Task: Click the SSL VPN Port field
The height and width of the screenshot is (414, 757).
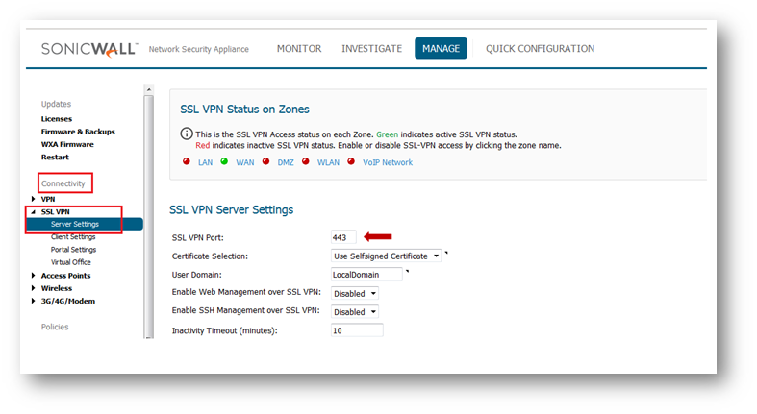Action: pos(343,237)
